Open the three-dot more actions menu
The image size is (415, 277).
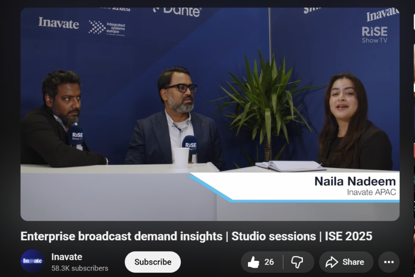pos(389,262)
